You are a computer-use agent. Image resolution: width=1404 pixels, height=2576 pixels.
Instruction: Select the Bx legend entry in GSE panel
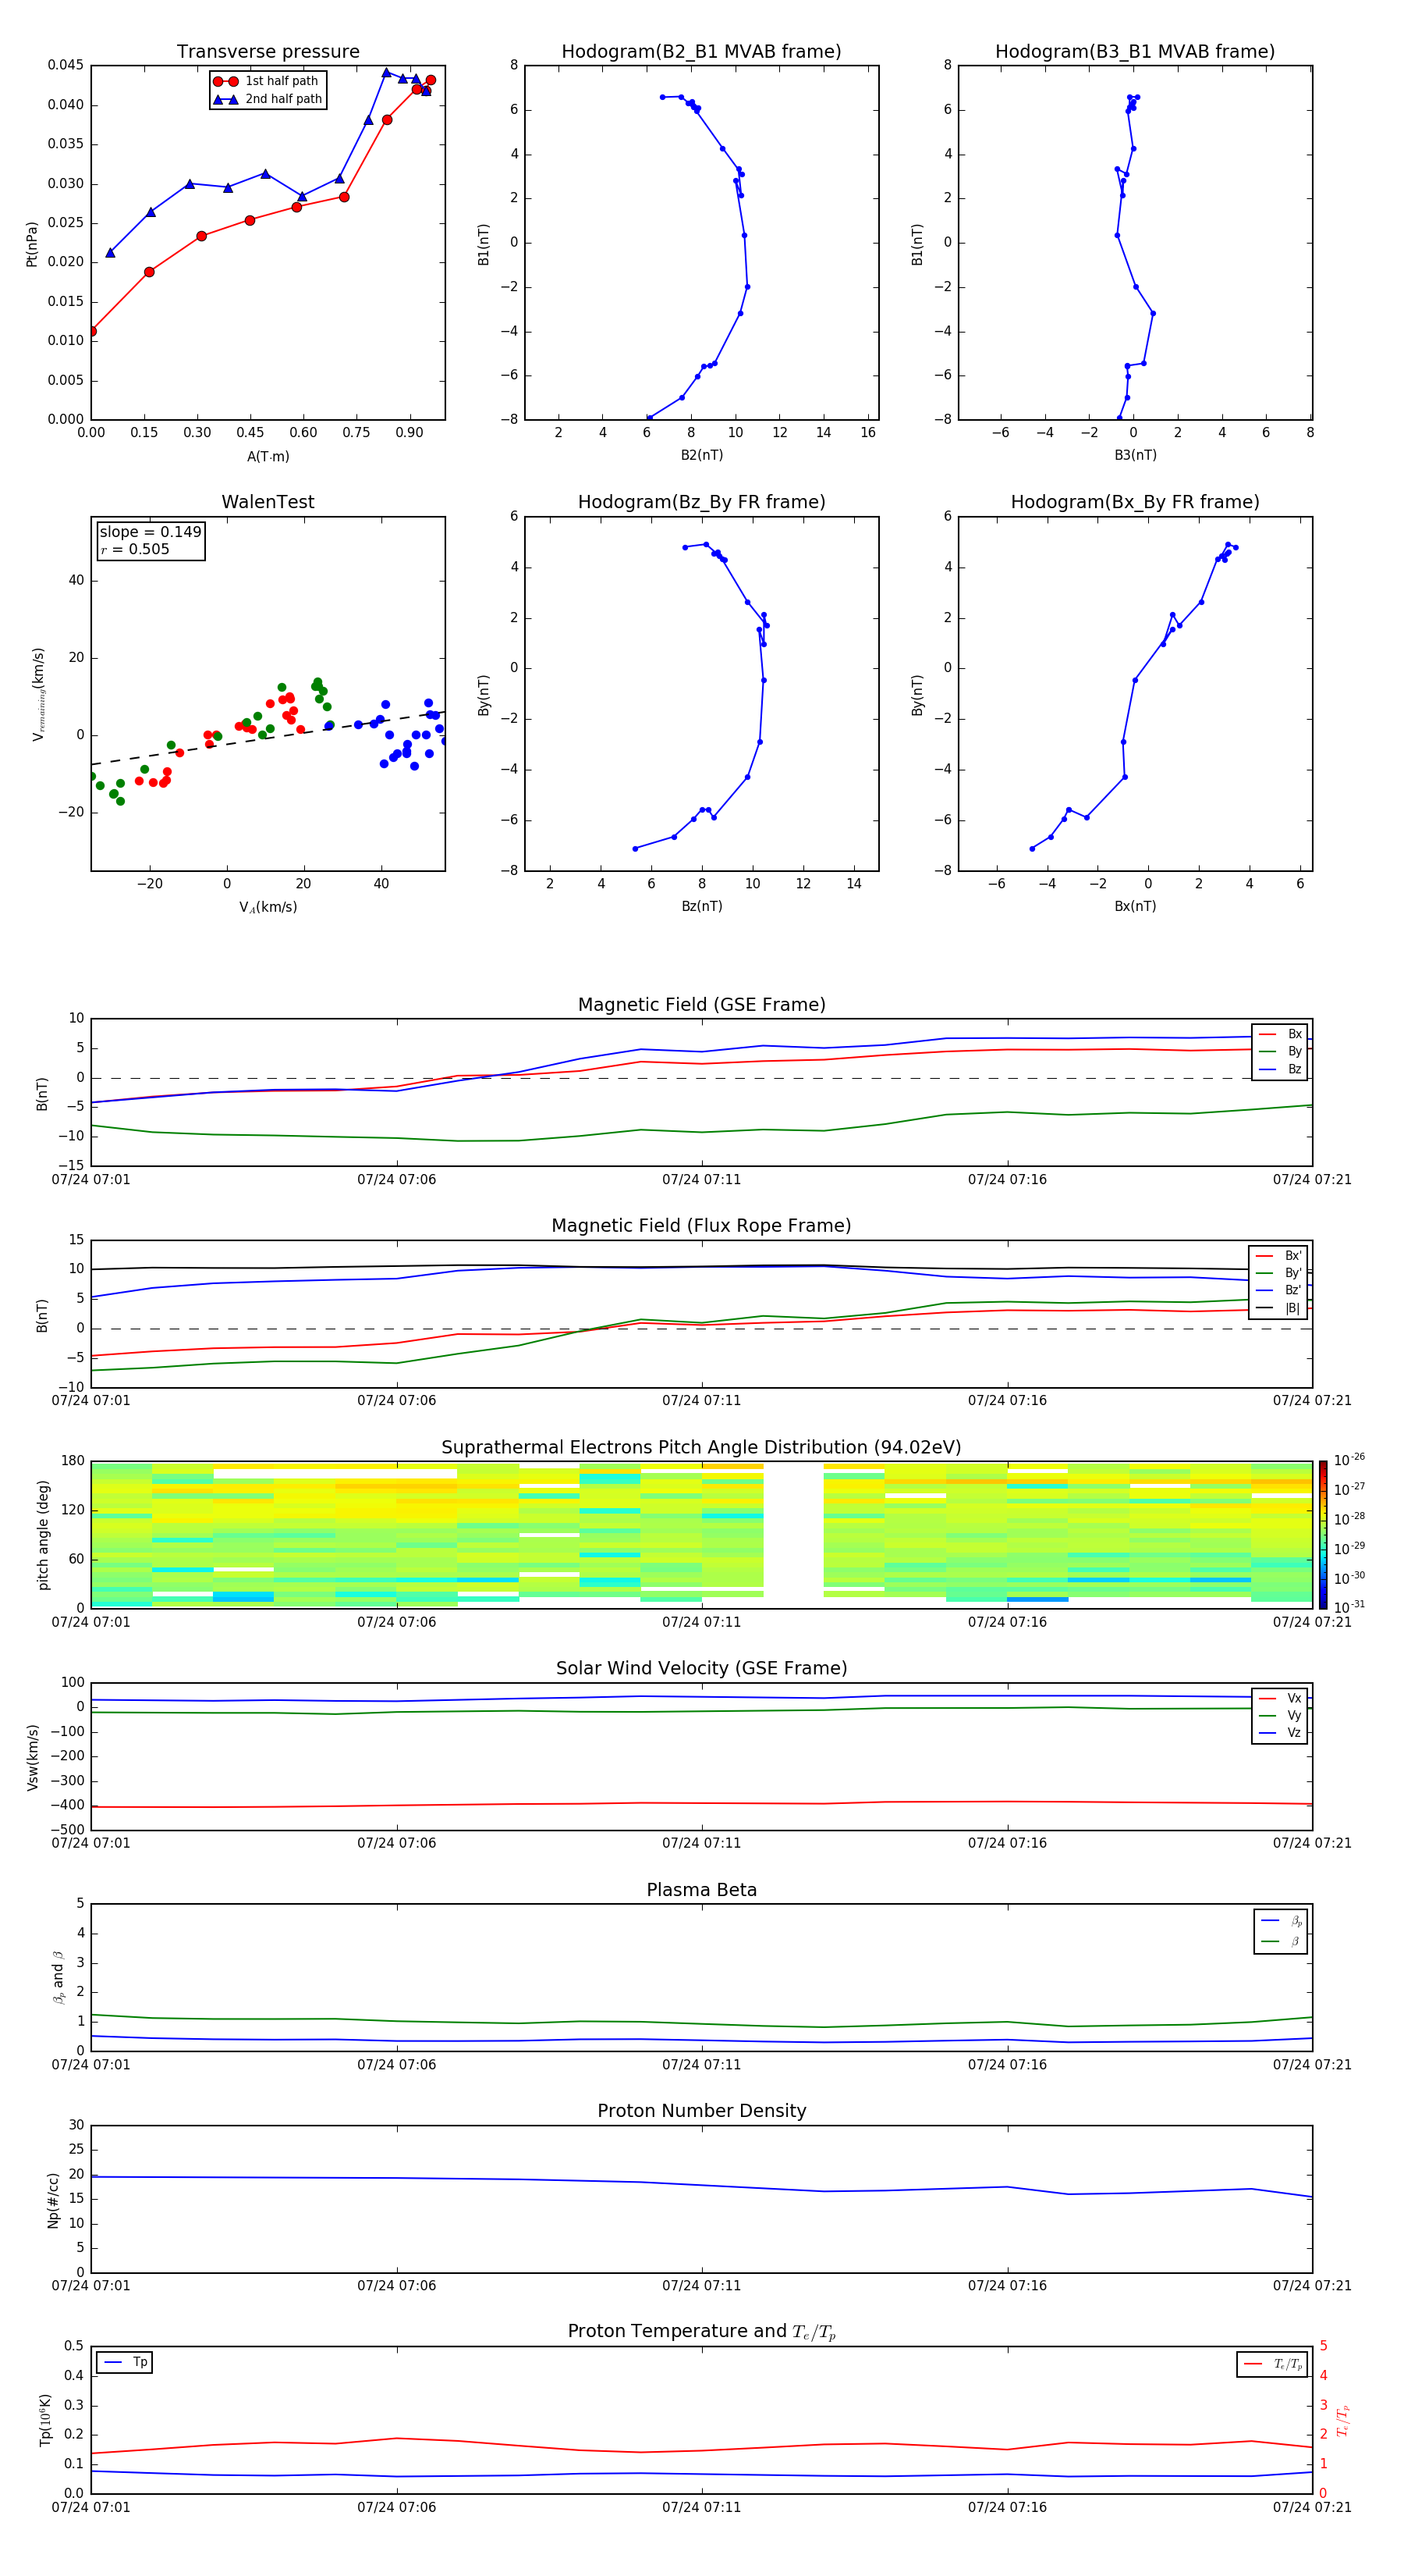coord(1280,1034)
